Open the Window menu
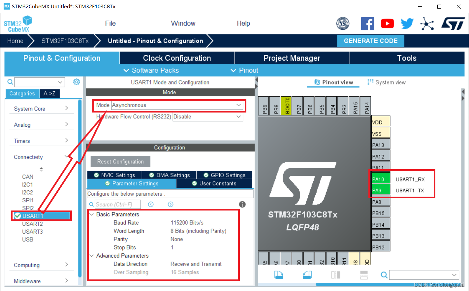Screen dimensions: 469x291 [x=183, y=23]
